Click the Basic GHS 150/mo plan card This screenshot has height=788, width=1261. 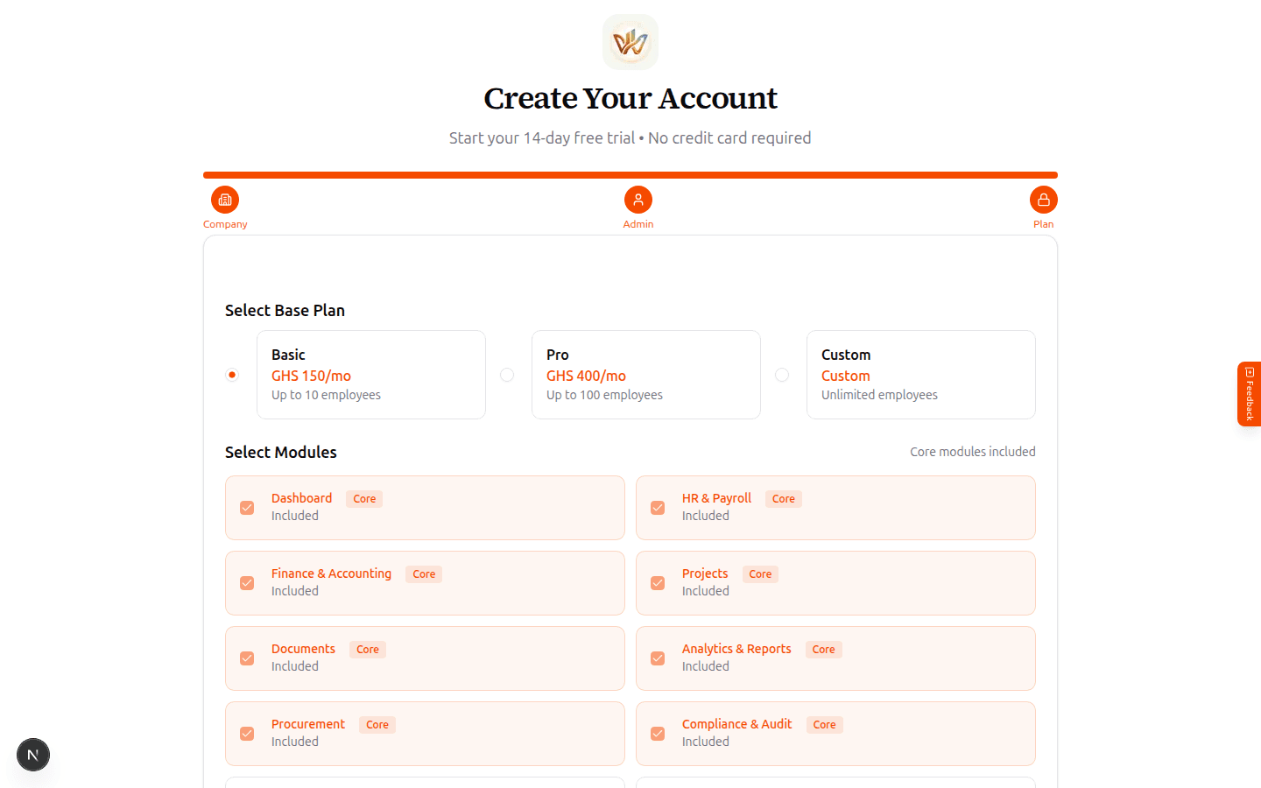click(371, 375)
